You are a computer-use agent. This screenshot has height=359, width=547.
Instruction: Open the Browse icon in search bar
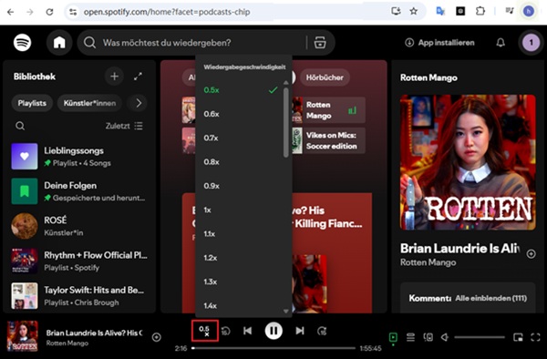click(320, 43)
